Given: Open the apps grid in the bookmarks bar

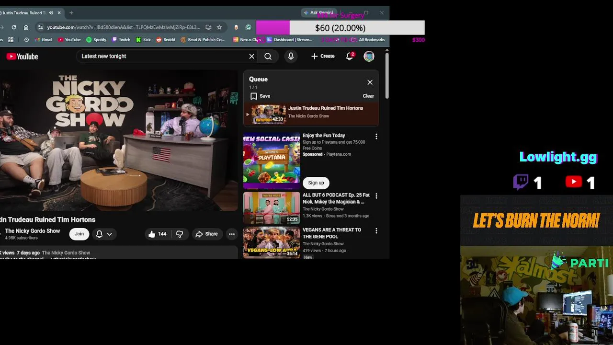Looking at the screenshot, I should pos(11,40).
